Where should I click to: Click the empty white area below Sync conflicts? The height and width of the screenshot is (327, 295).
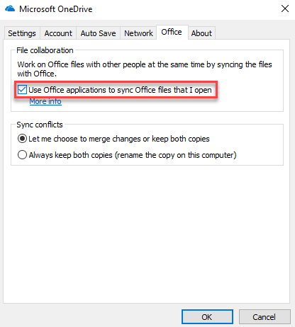[x=147, y=234]
